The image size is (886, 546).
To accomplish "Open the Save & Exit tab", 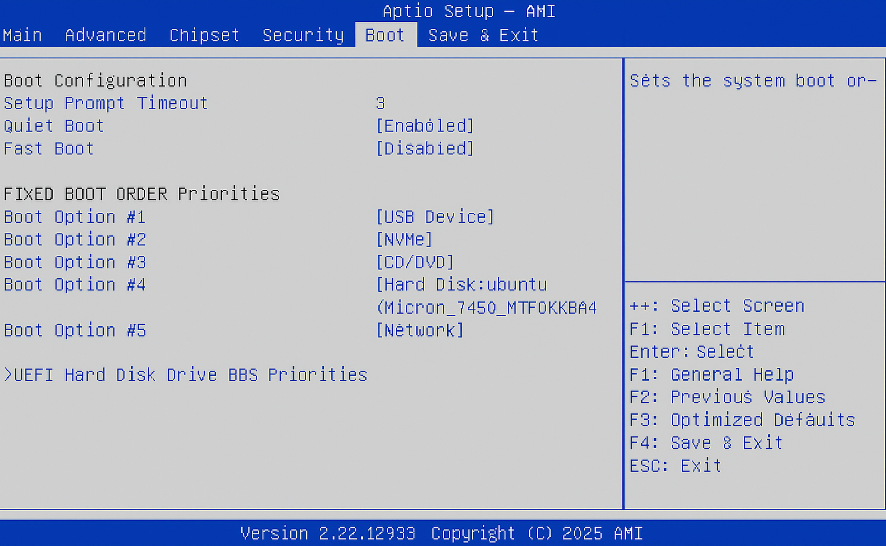I will [x=483, y=35].
